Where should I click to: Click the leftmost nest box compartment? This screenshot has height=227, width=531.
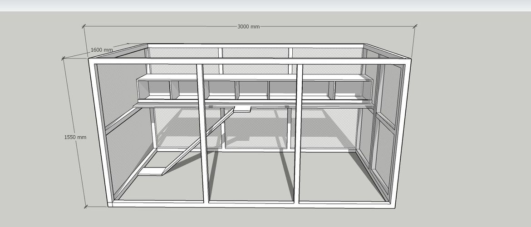[x=155, y=89]
